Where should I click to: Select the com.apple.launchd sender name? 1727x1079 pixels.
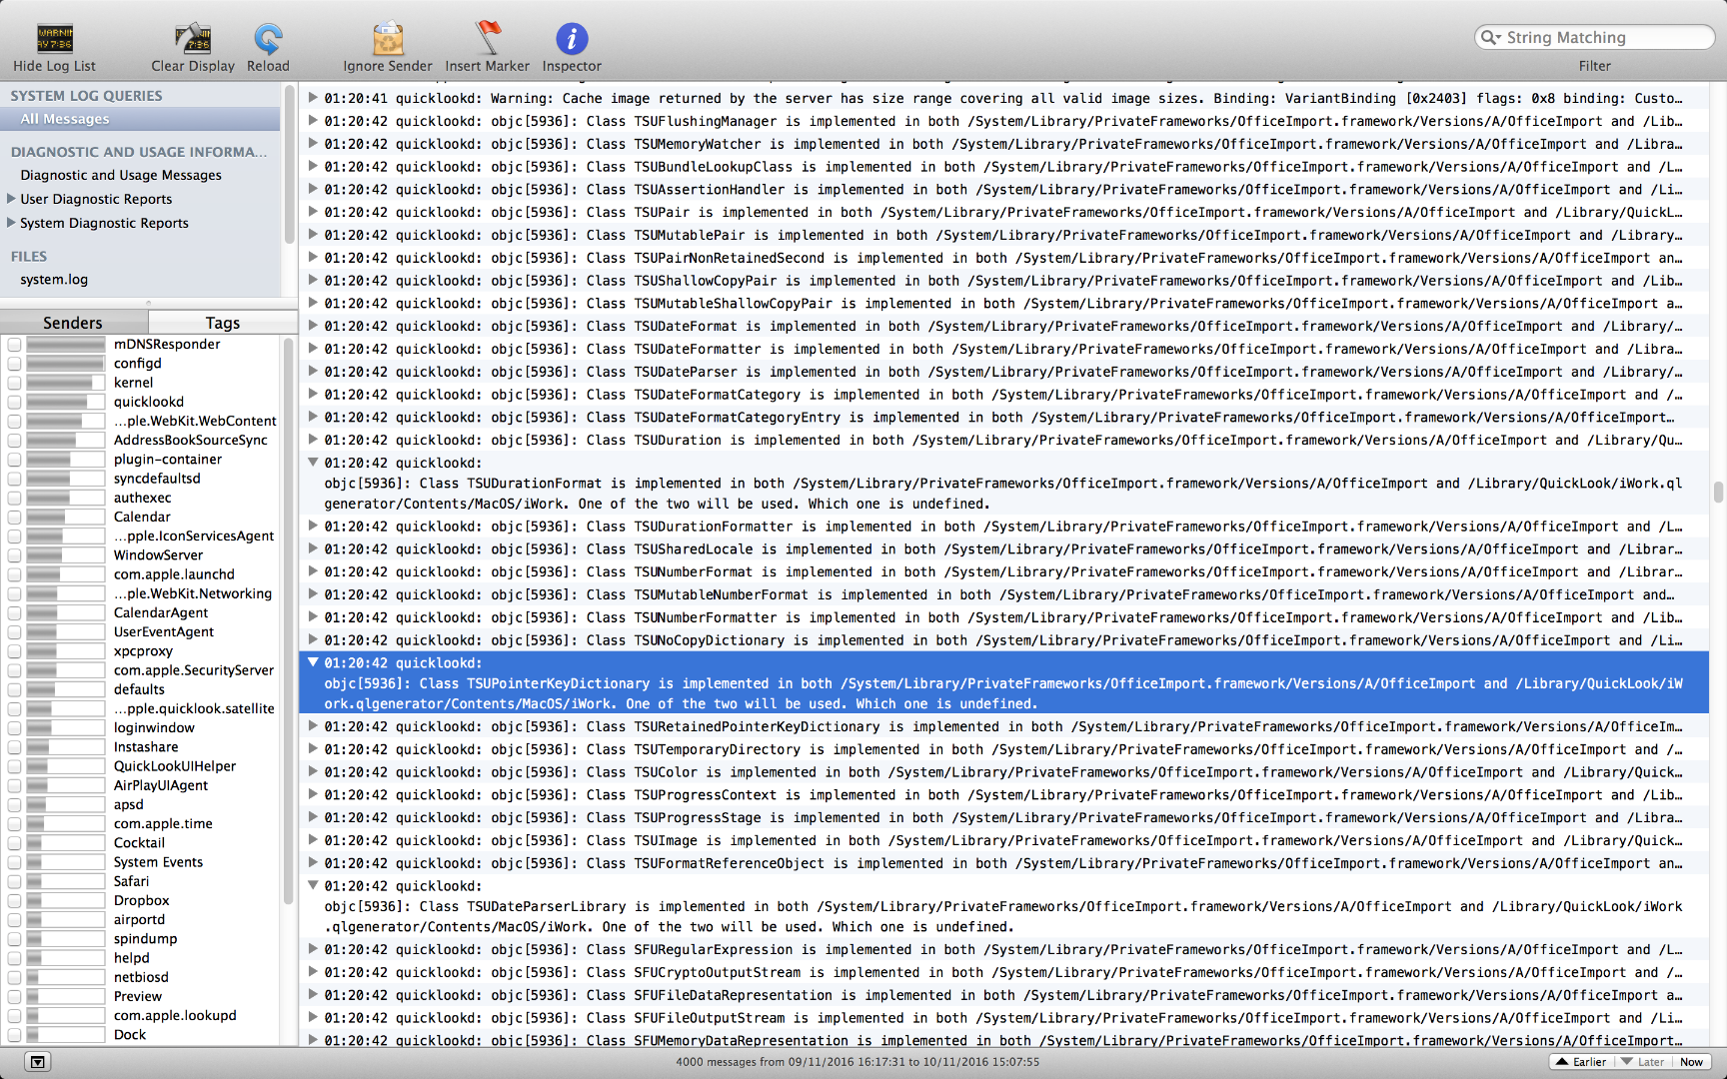click(x=174, y=574)
